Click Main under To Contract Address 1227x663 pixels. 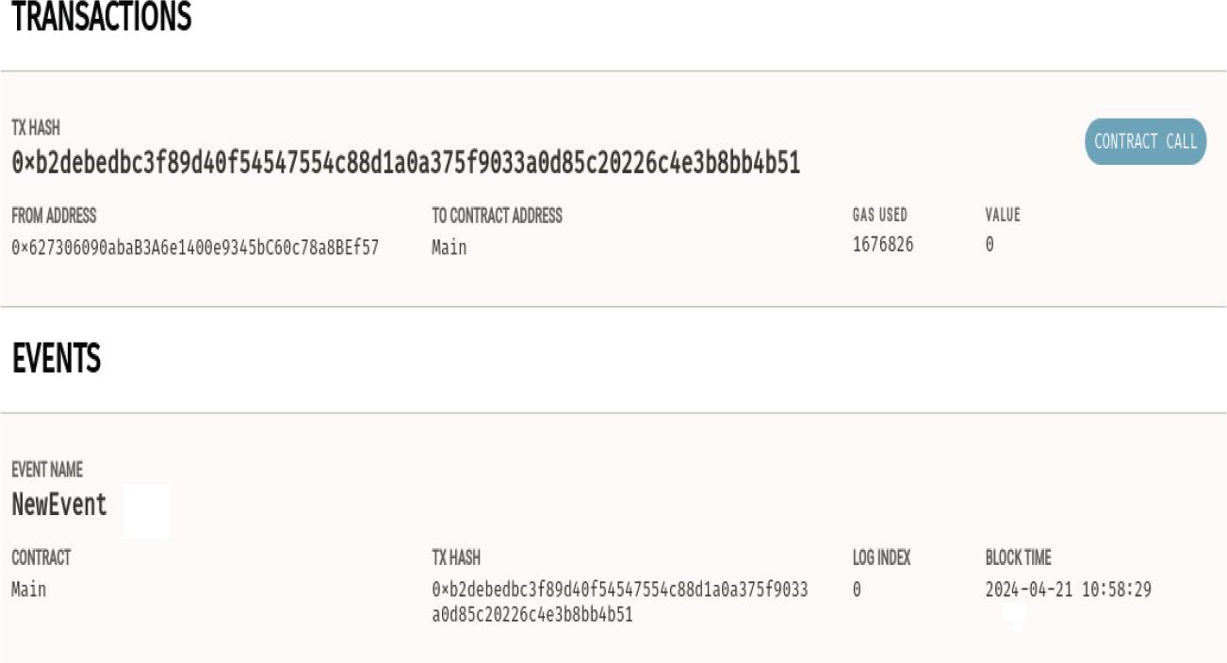tap(450, 248)
